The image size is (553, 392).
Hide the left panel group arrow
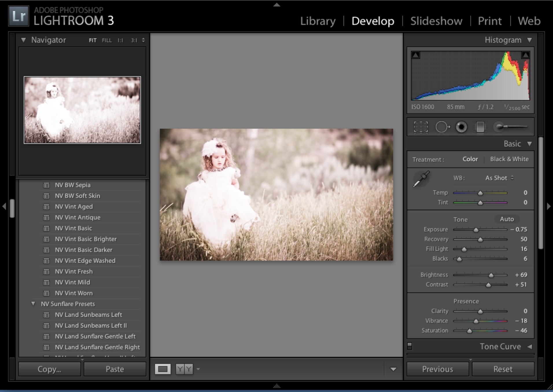(4, 206)
